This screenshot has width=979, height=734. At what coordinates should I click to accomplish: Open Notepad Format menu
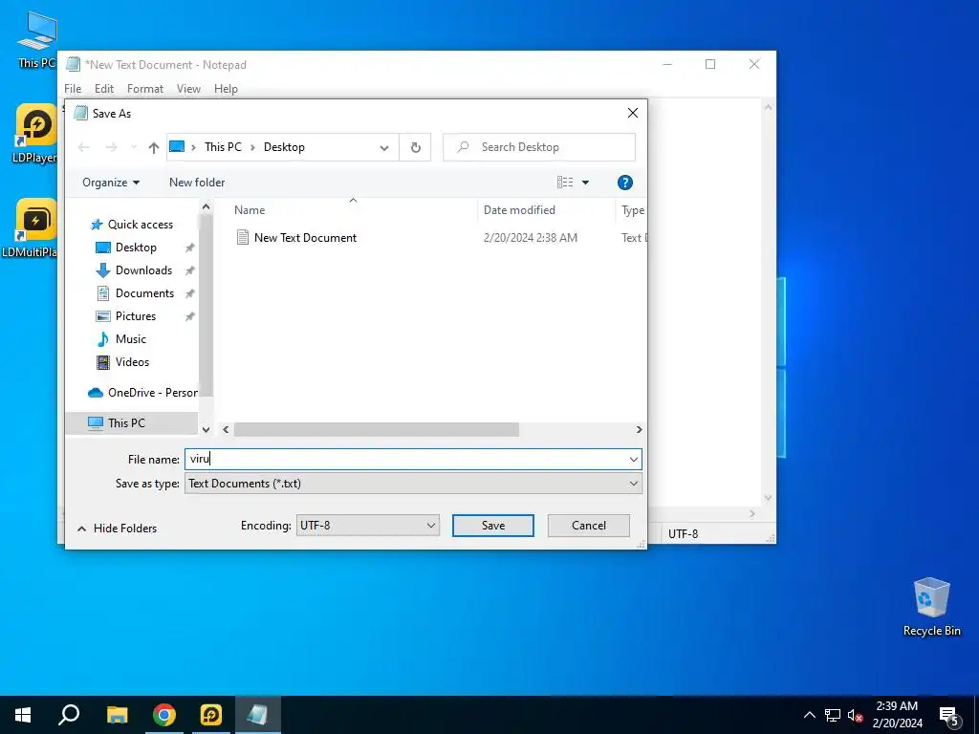(145, 89)
